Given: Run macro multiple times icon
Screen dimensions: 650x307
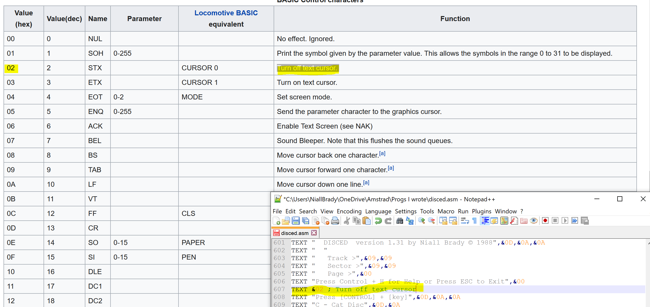Looking at the screenshot, I should pos(575,221).
